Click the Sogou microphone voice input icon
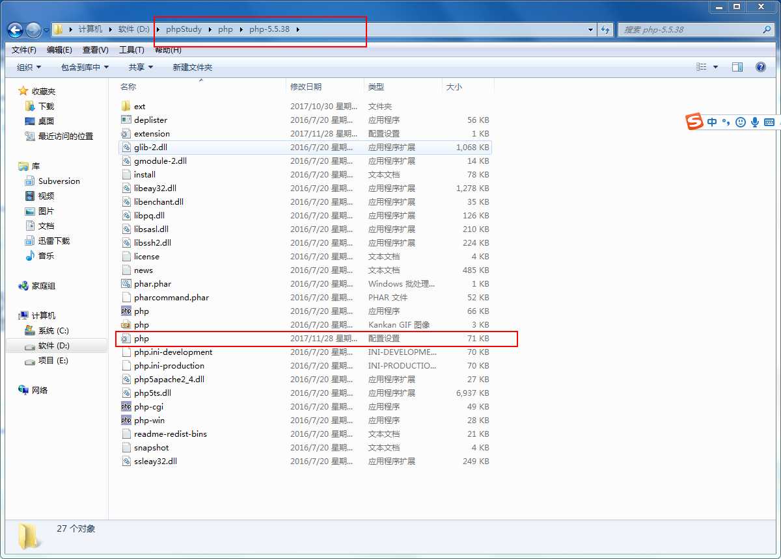This screenshot has width=781, height=559. coord(755,122)
